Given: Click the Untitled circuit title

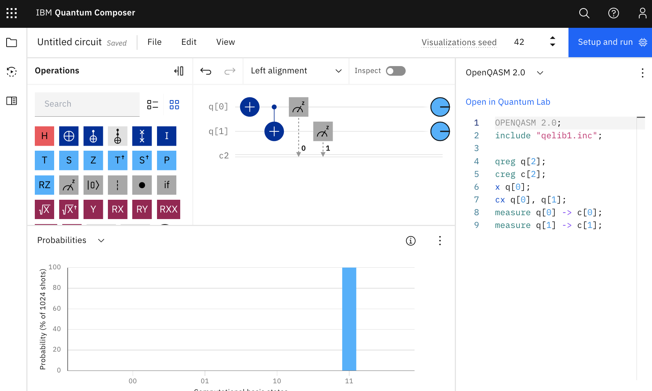Looking at the screenshot, I should point(70,42).
